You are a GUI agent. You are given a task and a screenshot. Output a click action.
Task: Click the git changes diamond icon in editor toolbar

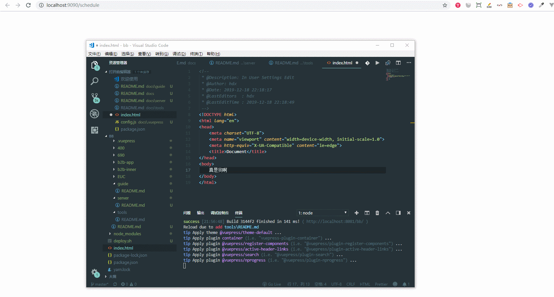pyautogui.click(x=367, y=63)
